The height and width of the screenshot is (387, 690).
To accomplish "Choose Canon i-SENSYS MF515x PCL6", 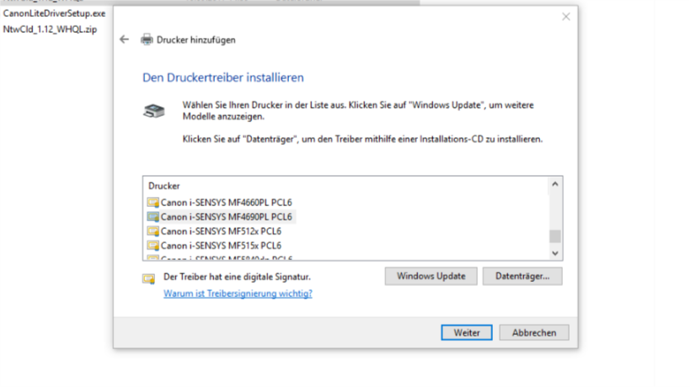I will (221, 246).
